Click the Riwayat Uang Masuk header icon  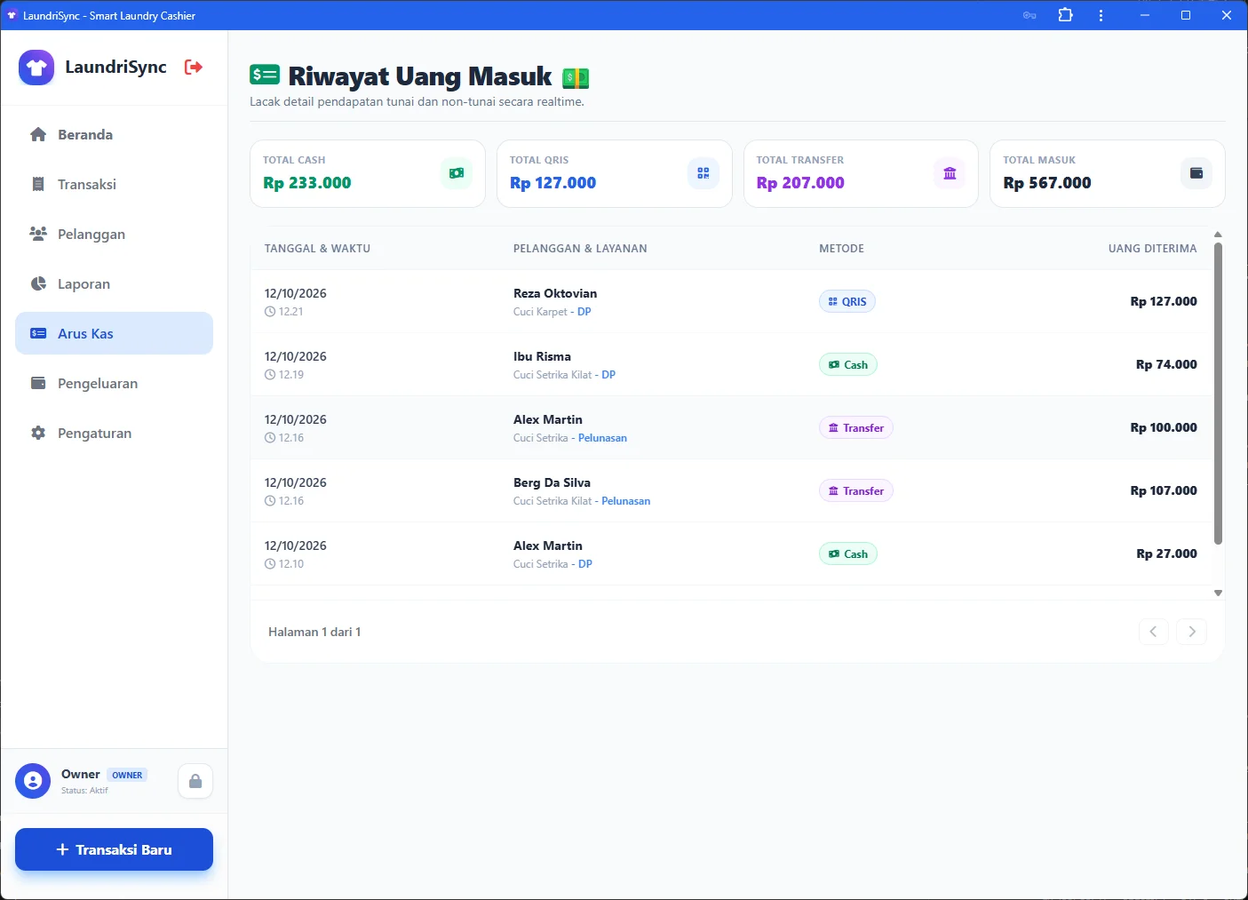tap(265, 76)
